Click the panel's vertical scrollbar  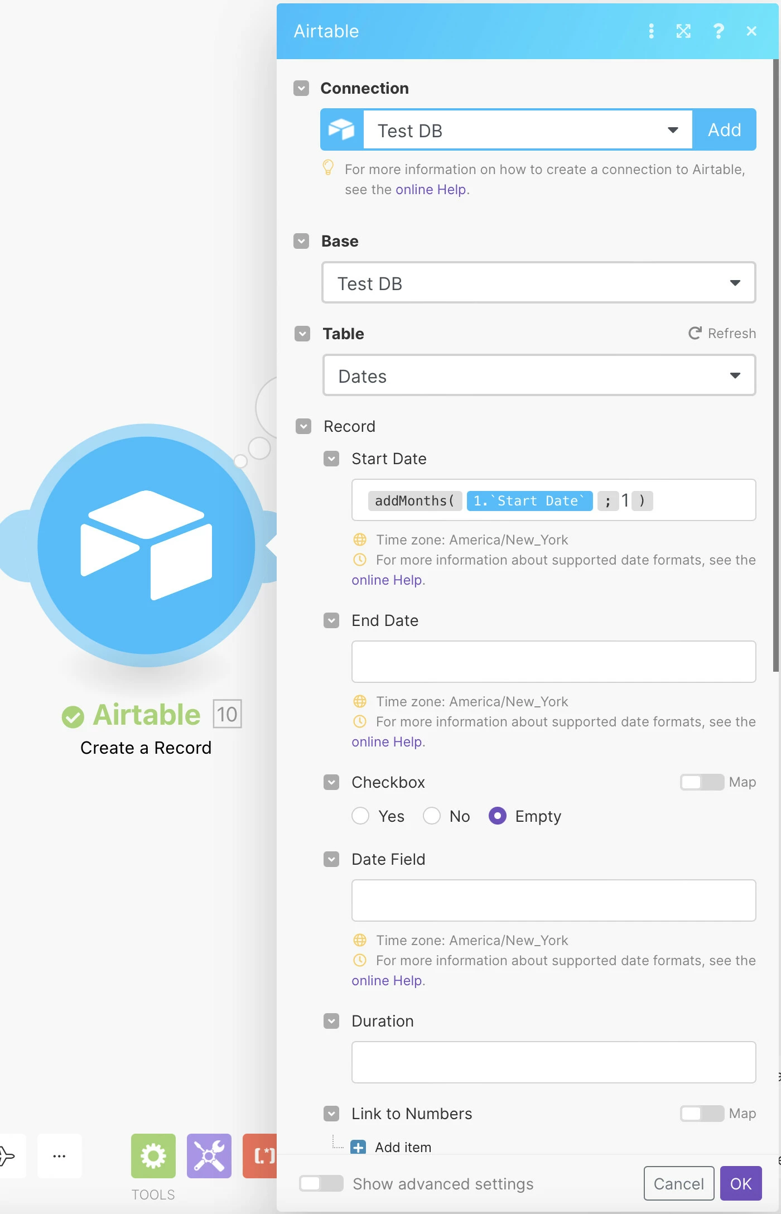click(776, 365)
